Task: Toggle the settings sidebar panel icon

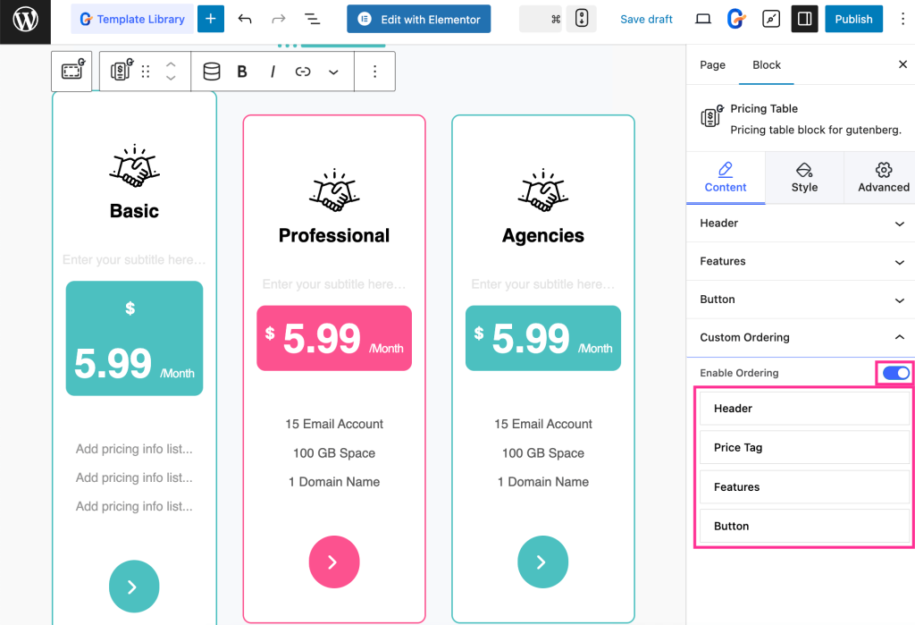Action: click(x=804, y=20)
